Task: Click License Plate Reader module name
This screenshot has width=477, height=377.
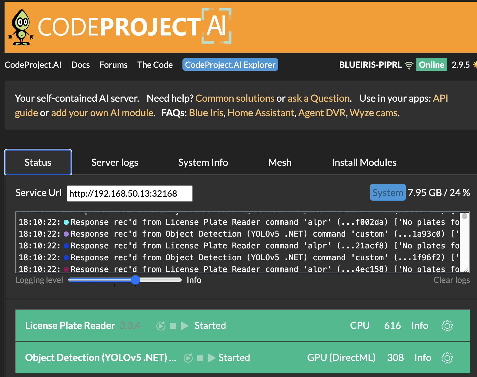Action: click(70, 326)
